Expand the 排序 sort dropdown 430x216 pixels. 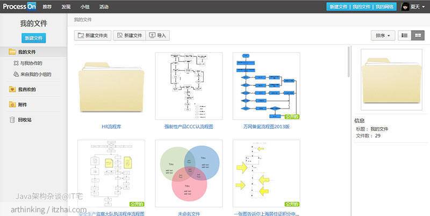(383, 35)
